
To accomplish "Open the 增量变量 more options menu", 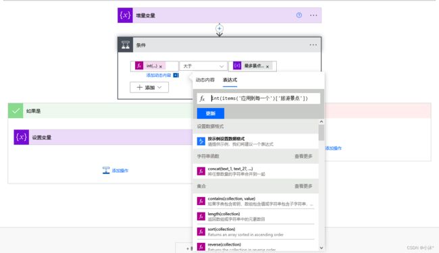I will click(313, 15).
